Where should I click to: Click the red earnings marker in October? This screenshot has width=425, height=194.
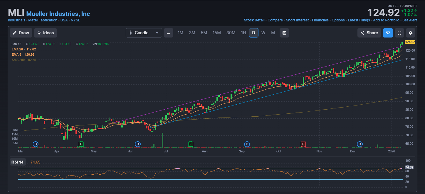pos(303,144)
